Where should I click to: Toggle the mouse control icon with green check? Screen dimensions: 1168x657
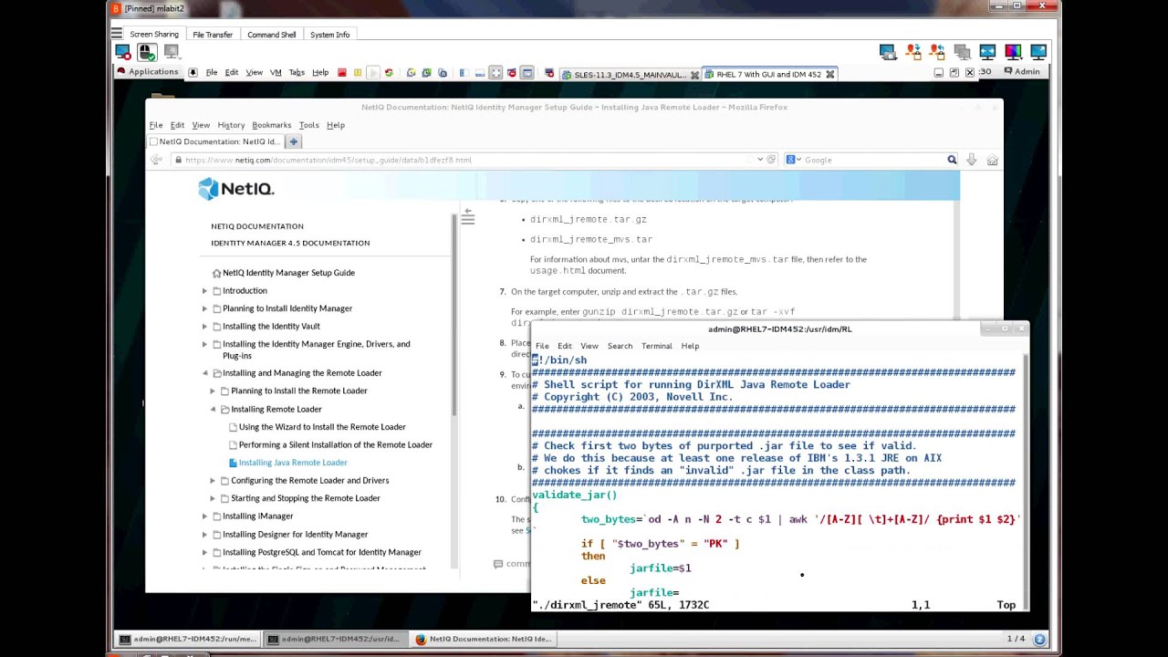147,52
